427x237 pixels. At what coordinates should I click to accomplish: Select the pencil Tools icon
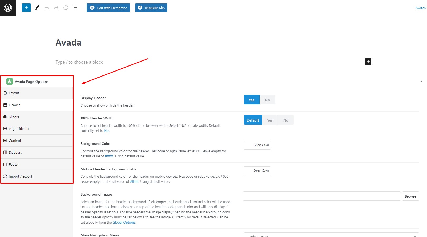pos(37,8)
